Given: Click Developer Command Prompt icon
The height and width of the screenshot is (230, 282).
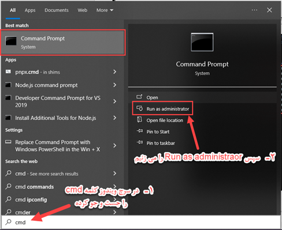Looking at the screenshot, I should [x=8, y=97].
